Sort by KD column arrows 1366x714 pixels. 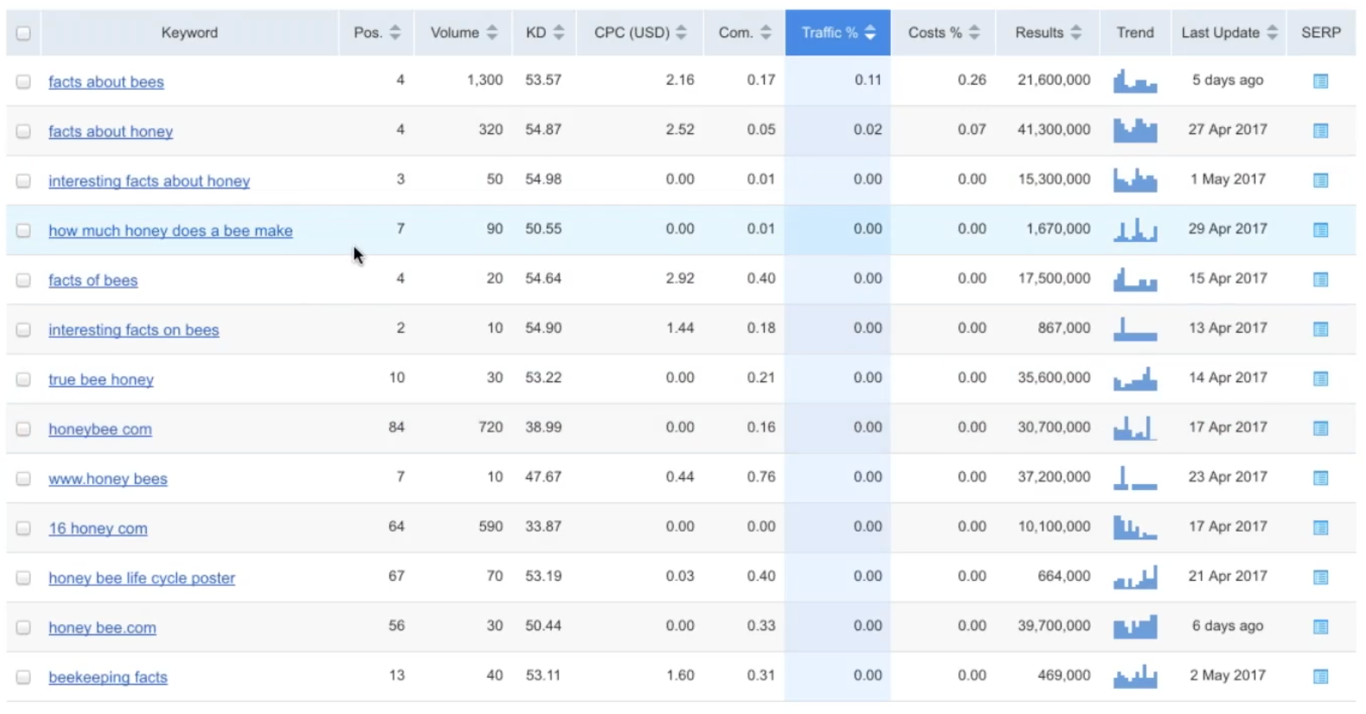pos(559,33)
